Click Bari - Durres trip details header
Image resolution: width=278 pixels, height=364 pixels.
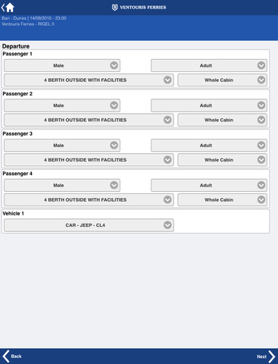(x=34, y=18)
